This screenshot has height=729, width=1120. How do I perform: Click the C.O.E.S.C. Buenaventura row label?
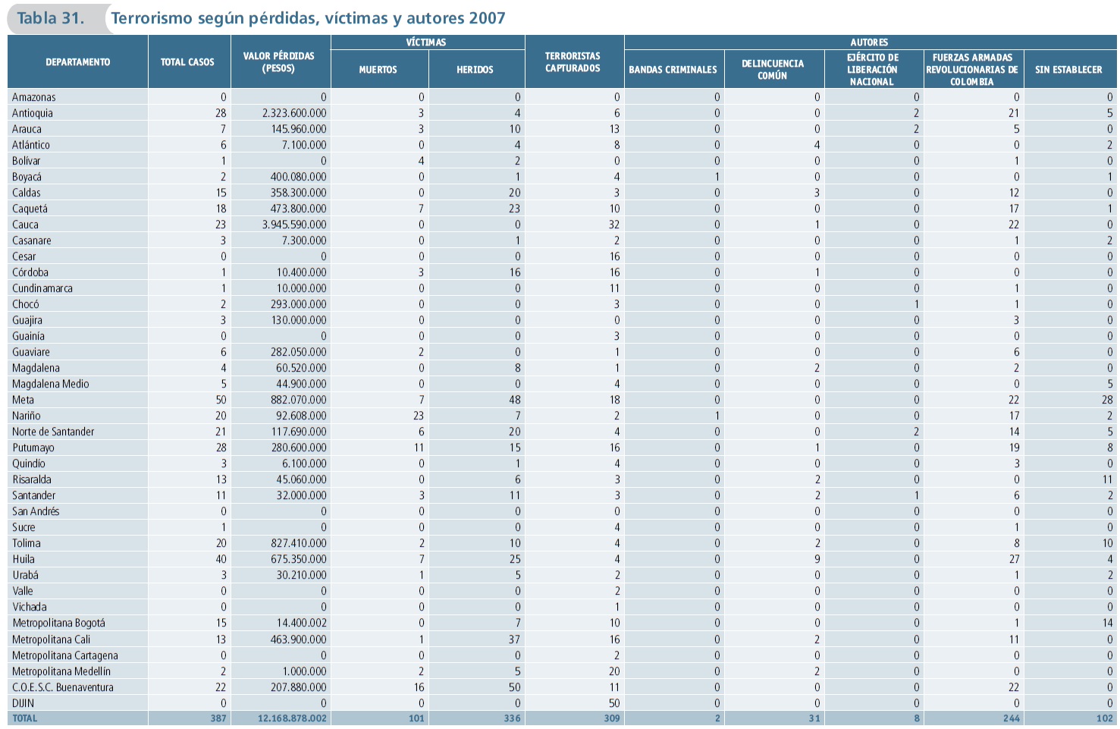tap(63, 687)
